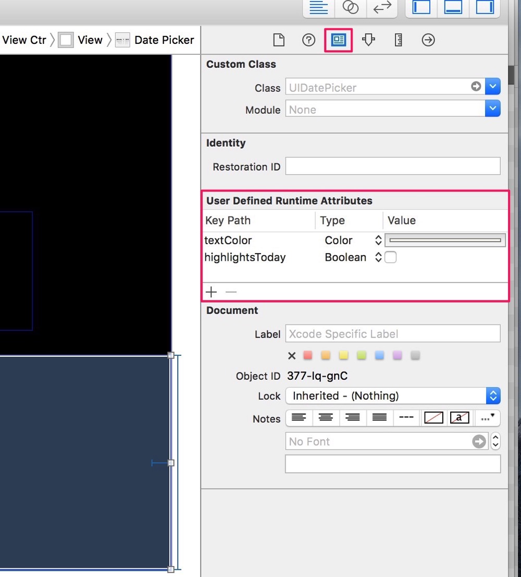Toggle the highlightsToday Boolean checkbox

tap(391, 257)
